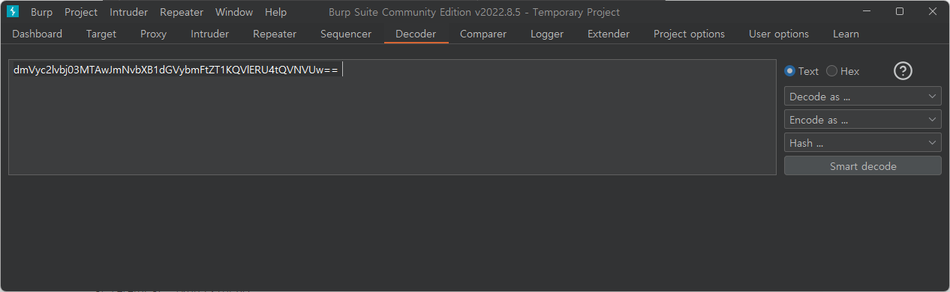
Task: Switch to the Target tab
Action: (x=101, y=34)
